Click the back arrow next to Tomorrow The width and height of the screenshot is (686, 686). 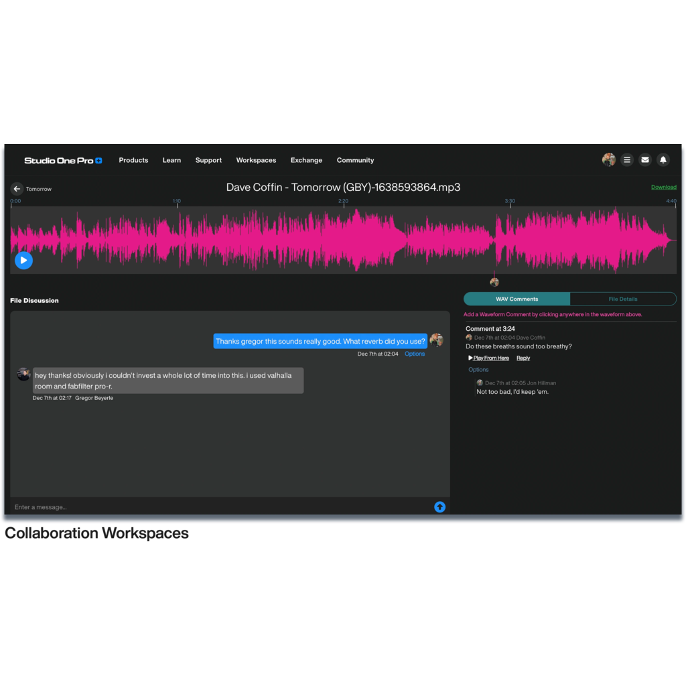[17, 189]
